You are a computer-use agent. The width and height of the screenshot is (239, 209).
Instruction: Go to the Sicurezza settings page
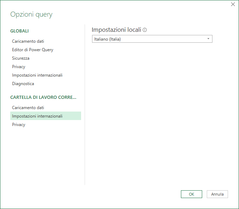pos(21,58)
